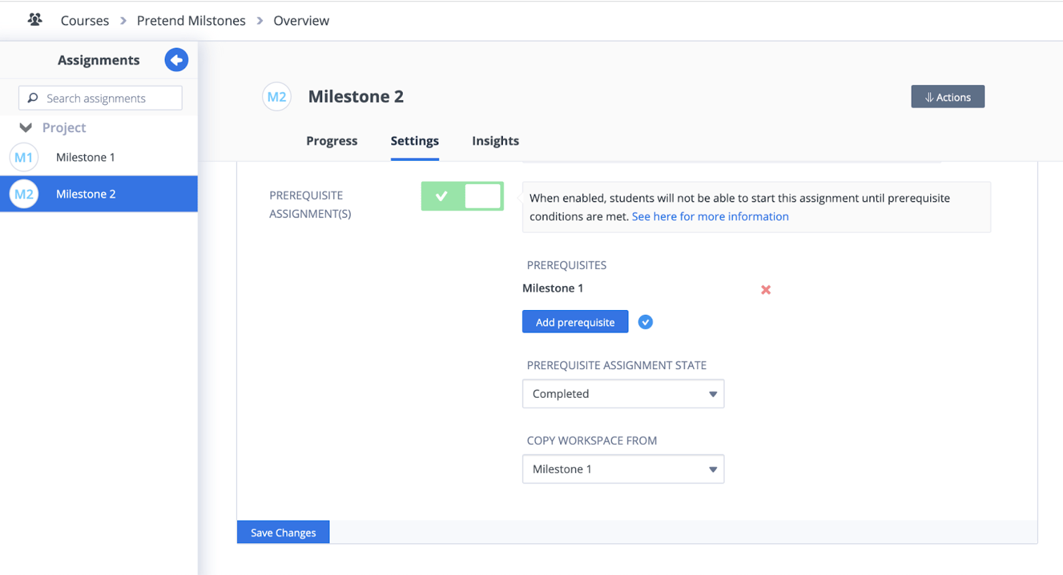
Task: Open the Copy Workspace From dropdown
Action: coord(623,469)
